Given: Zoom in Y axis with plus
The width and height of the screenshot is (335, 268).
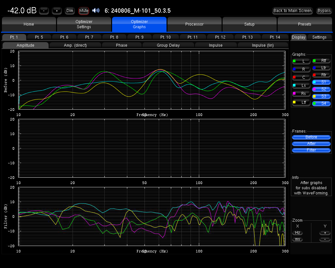Looking at the screenshot, I should 325,233.
